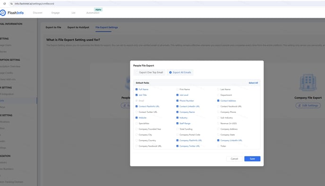This screenshot has width=325, height=186.
Task: Check the Company Phone field
Action: click(218, 112)
